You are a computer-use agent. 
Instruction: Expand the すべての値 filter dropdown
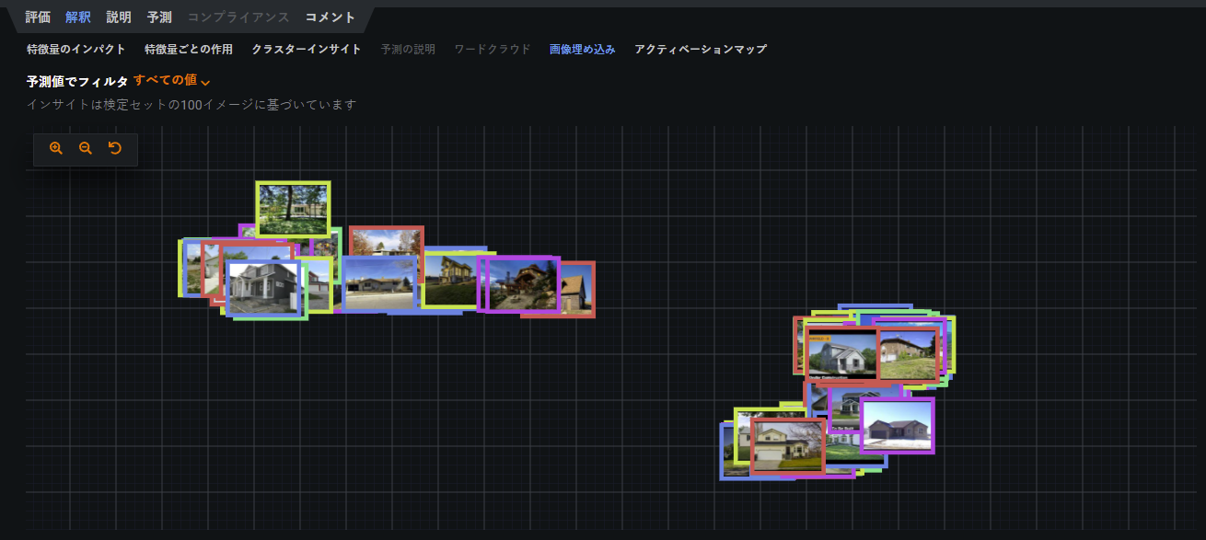(x=172, y=81)
